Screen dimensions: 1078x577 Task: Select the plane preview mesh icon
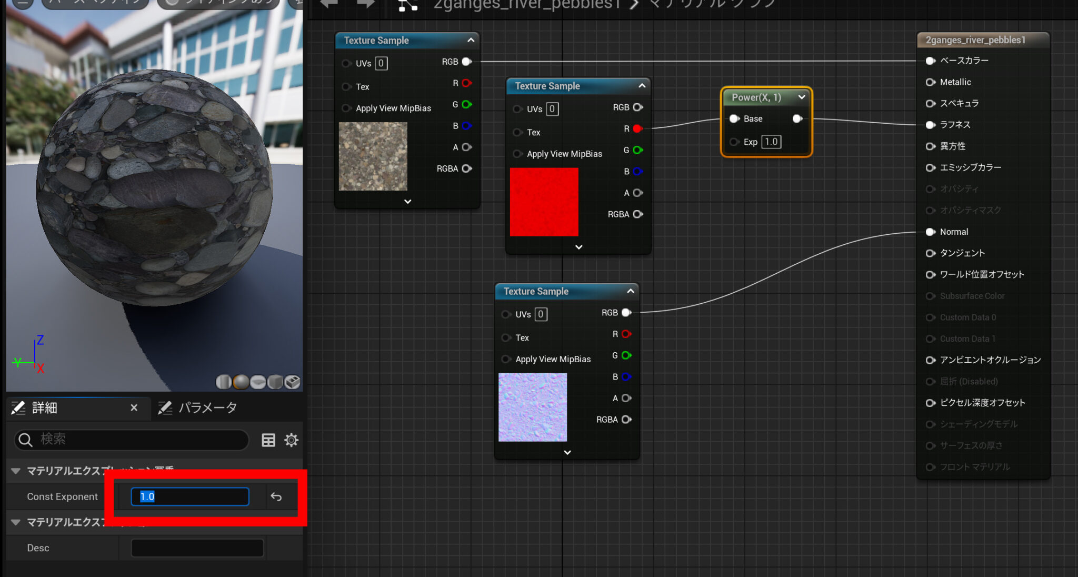[258, 382]
